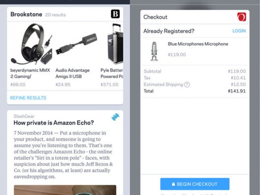The width and height of the screenshot is (260, 195).
Task: Tap the article preview image
Action: [x=65, y=190]
